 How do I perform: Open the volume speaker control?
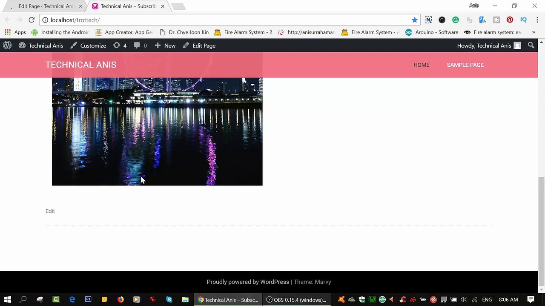pyautogui.click(x=464, y=300)
